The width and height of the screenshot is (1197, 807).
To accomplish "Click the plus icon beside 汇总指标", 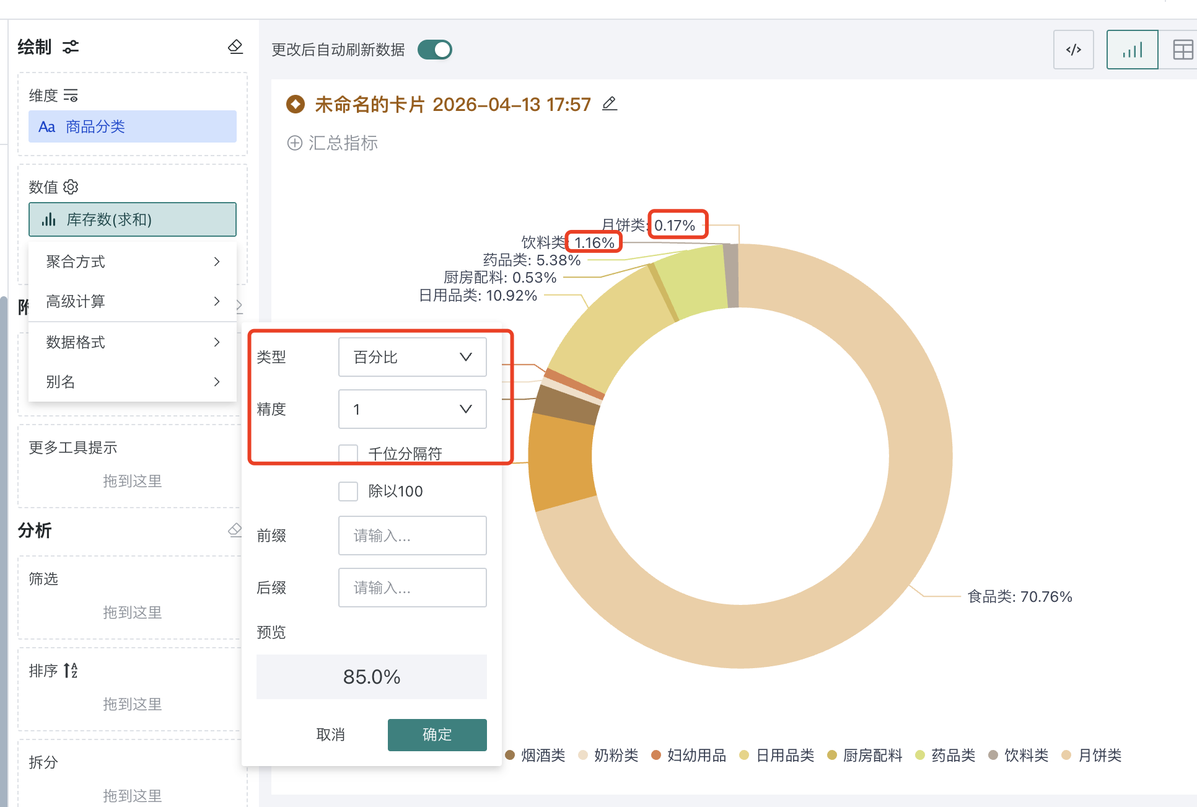I will coord(295,143).
